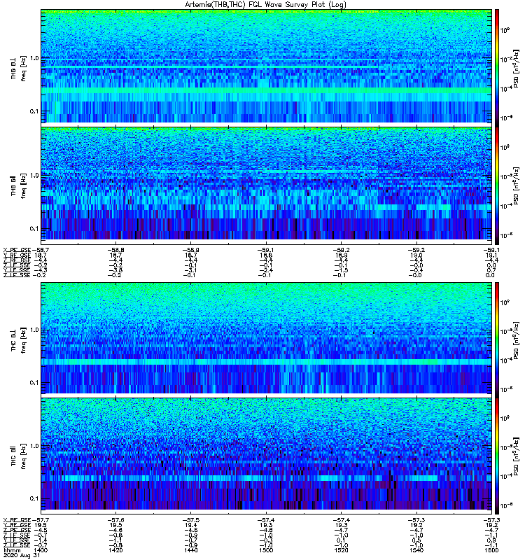Click the '10⁰' tick on the THC B⊥ color bar
The image size is (525, 560).
[505, 303]
